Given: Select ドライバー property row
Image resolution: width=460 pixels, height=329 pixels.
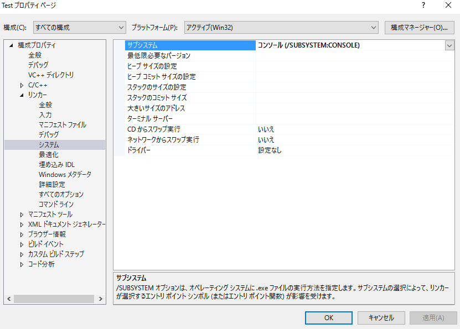Looking at the screenshot, I should (x=190, y=150).
